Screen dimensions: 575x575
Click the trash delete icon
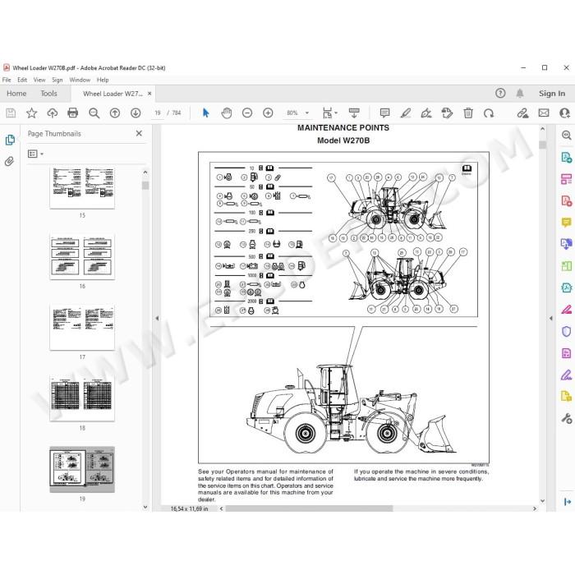click(468, 113)
